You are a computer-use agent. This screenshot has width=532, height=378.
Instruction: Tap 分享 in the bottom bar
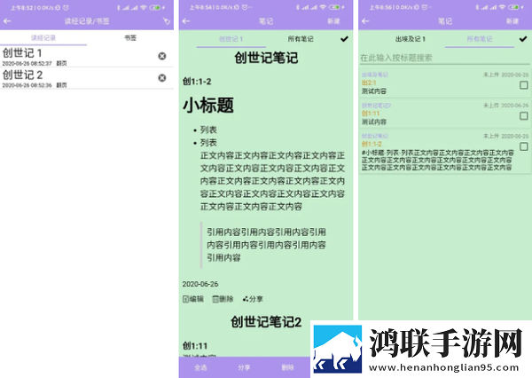click(x=244, y=367)
